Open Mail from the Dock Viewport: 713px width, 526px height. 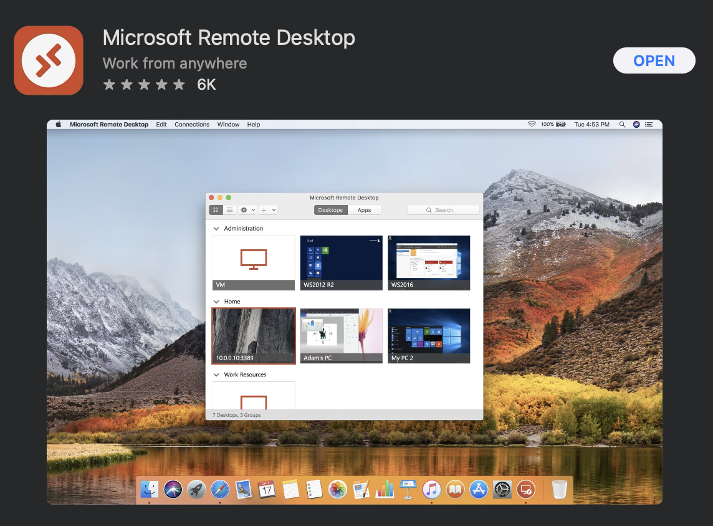(x=244, y=490)
